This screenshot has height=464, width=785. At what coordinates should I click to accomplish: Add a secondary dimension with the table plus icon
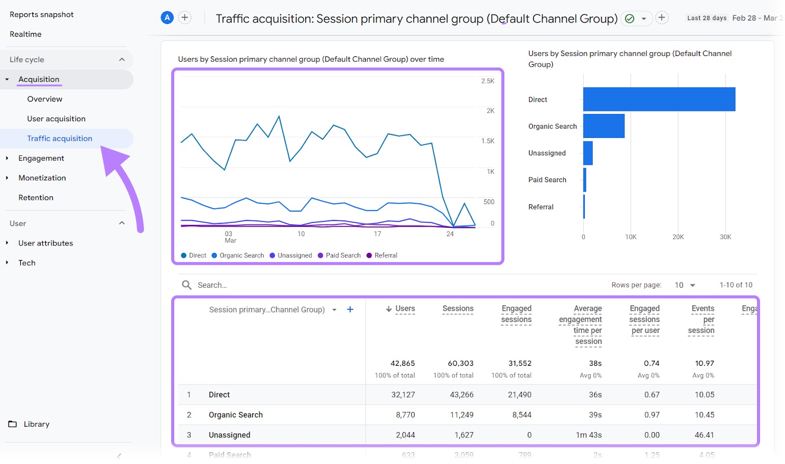coord(350,309)
